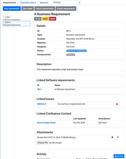Viewport: 126px width, 159px height.
Task: Click 'A Software requirement' linked name cell
Action: pyautogui.click(x=65, y=89)
